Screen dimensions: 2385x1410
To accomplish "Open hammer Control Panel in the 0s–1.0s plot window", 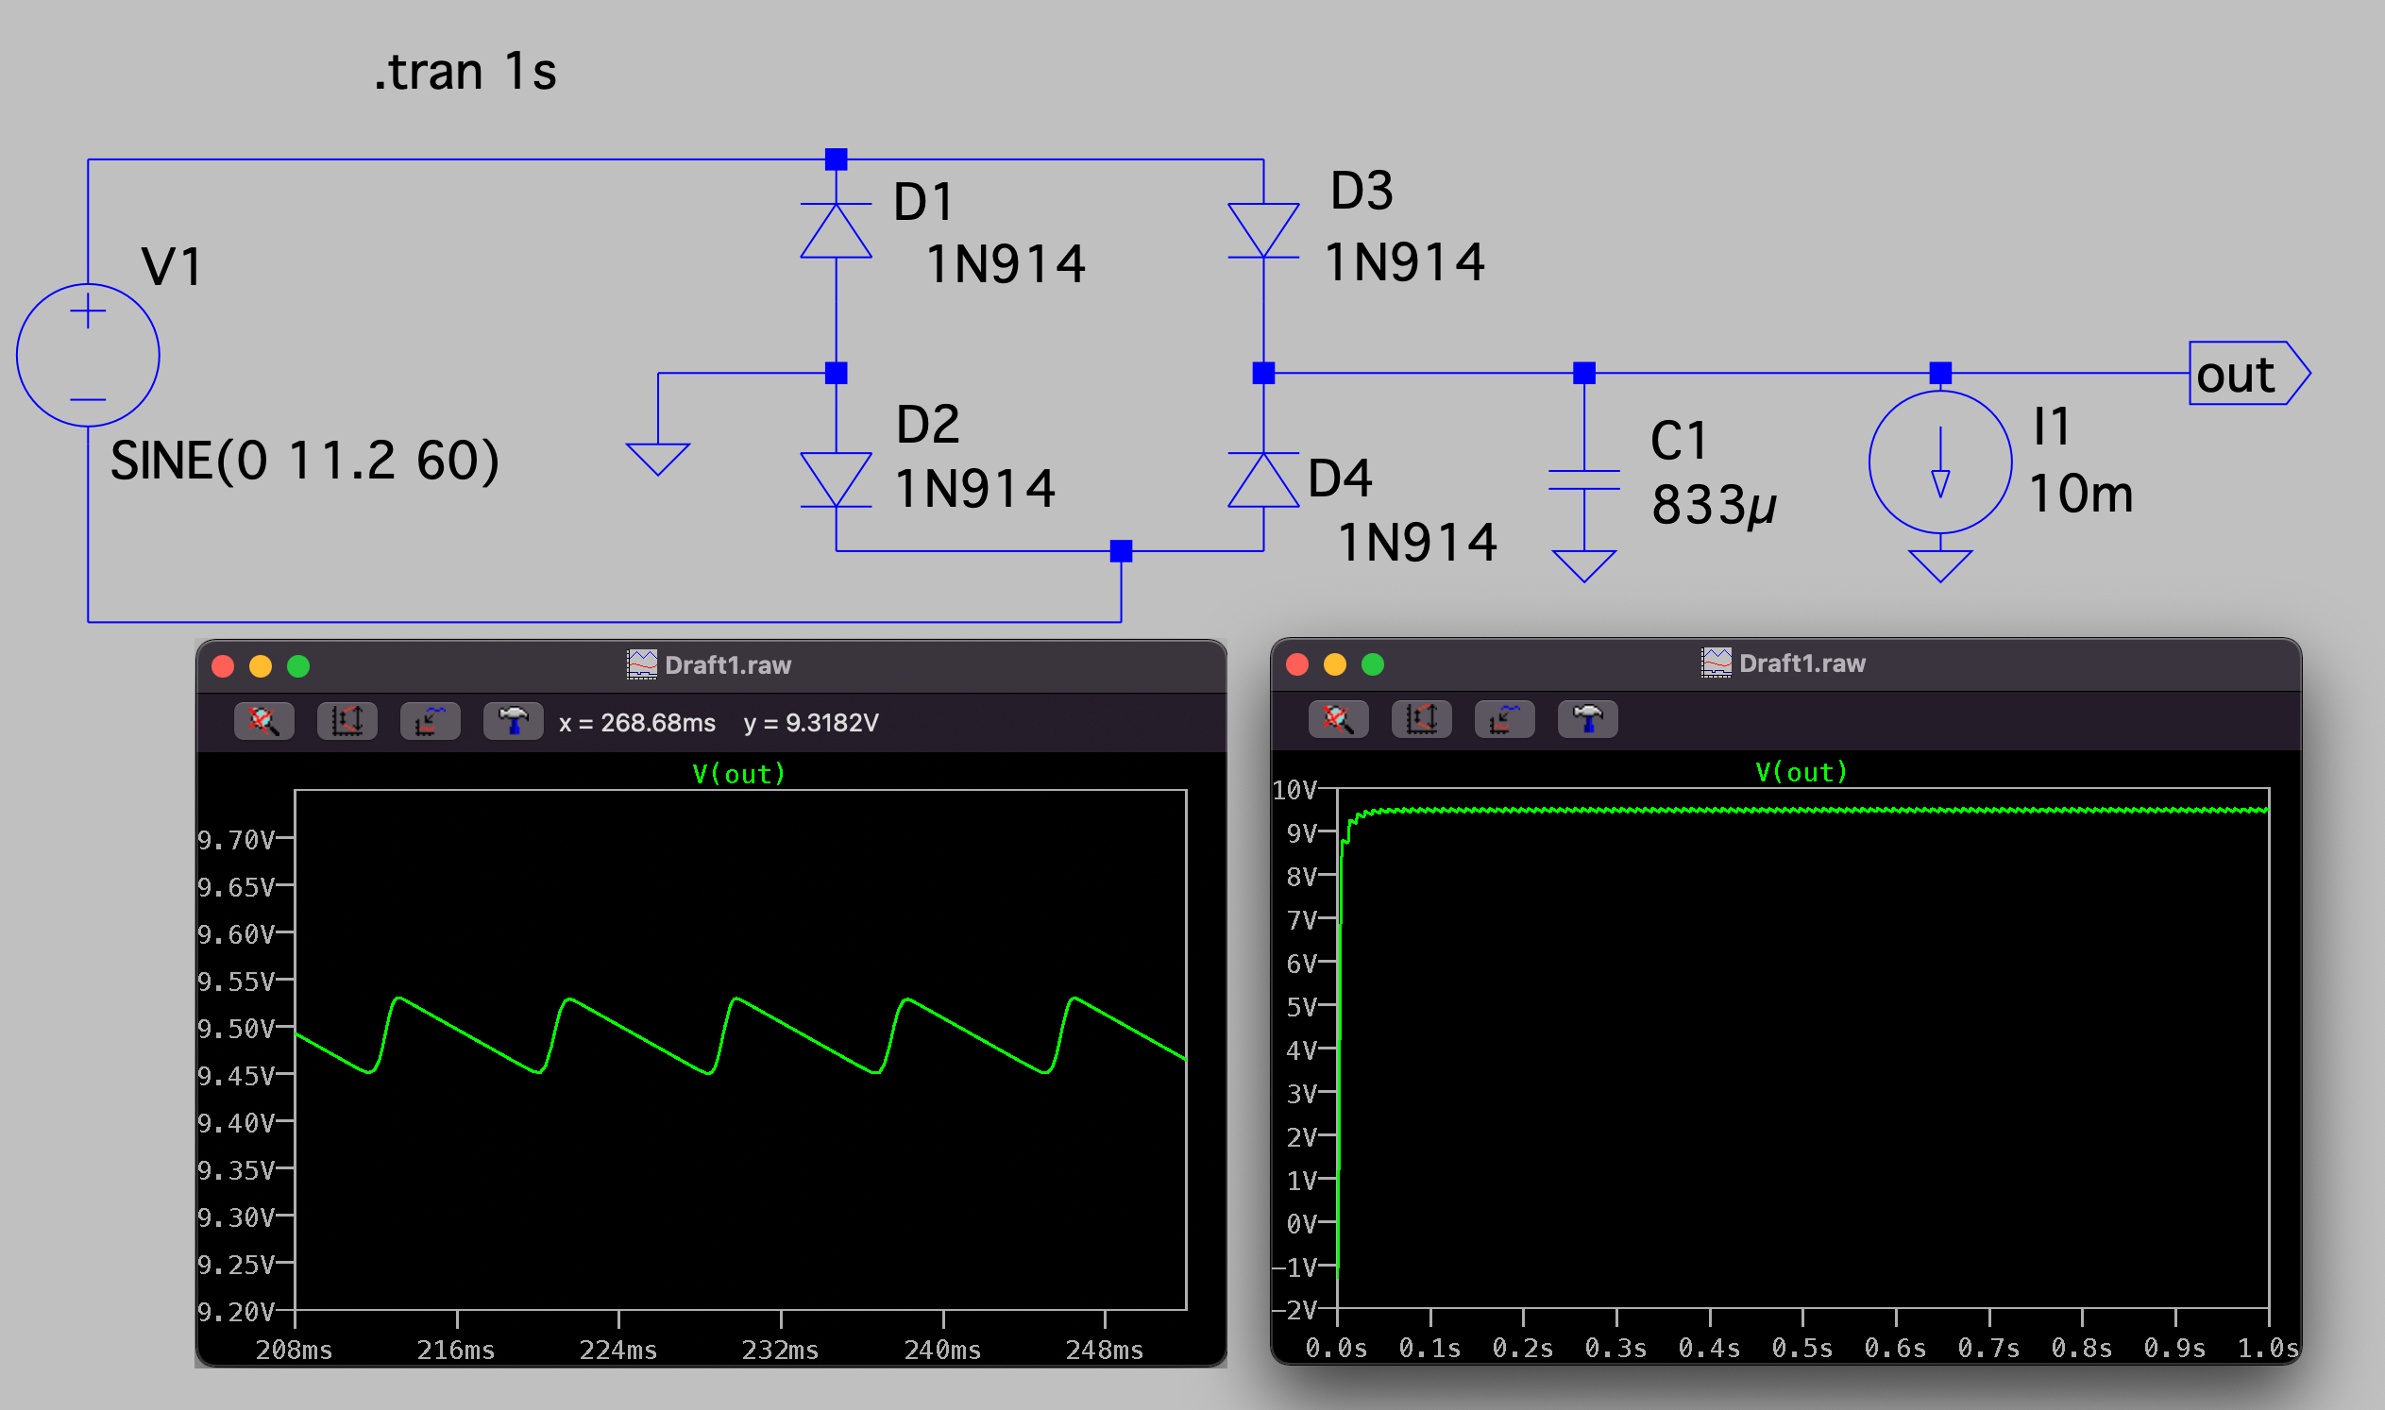I will click(x=1587, y=719).
